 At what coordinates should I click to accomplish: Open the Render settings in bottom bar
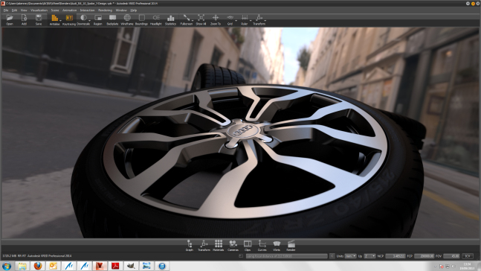point(291,246)
